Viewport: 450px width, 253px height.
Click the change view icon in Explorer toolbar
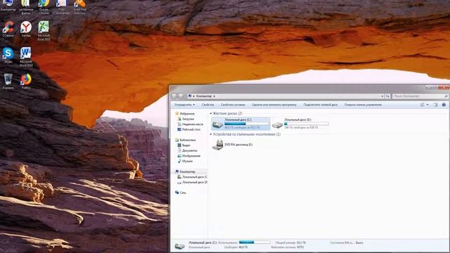pos(423,105)
